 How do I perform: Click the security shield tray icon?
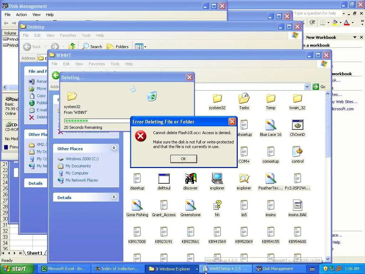(325, 269)
